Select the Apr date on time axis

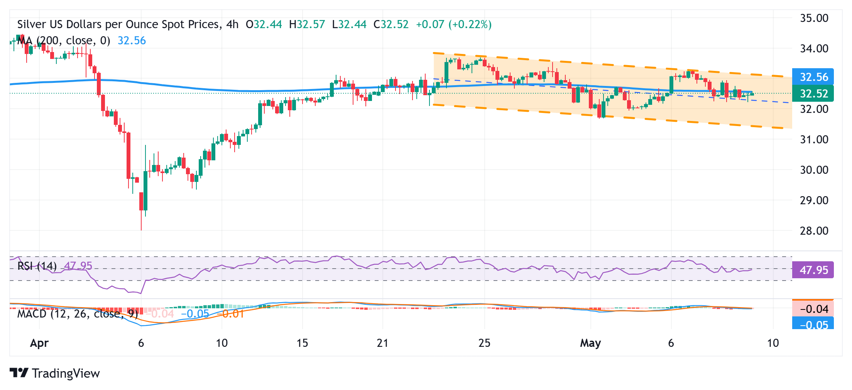39,343
